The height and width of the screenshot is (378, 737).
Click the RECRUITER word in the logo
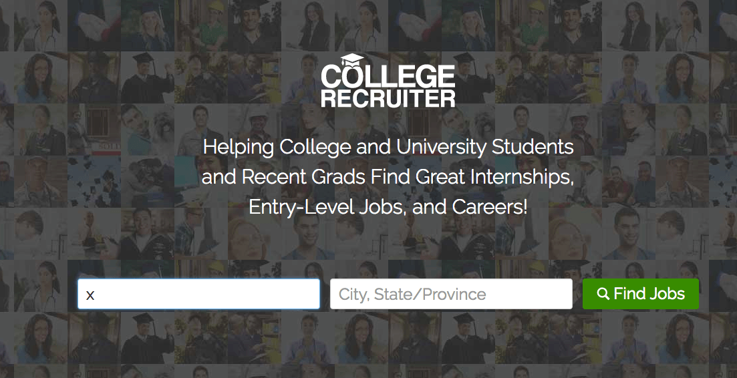click(388, 98)
